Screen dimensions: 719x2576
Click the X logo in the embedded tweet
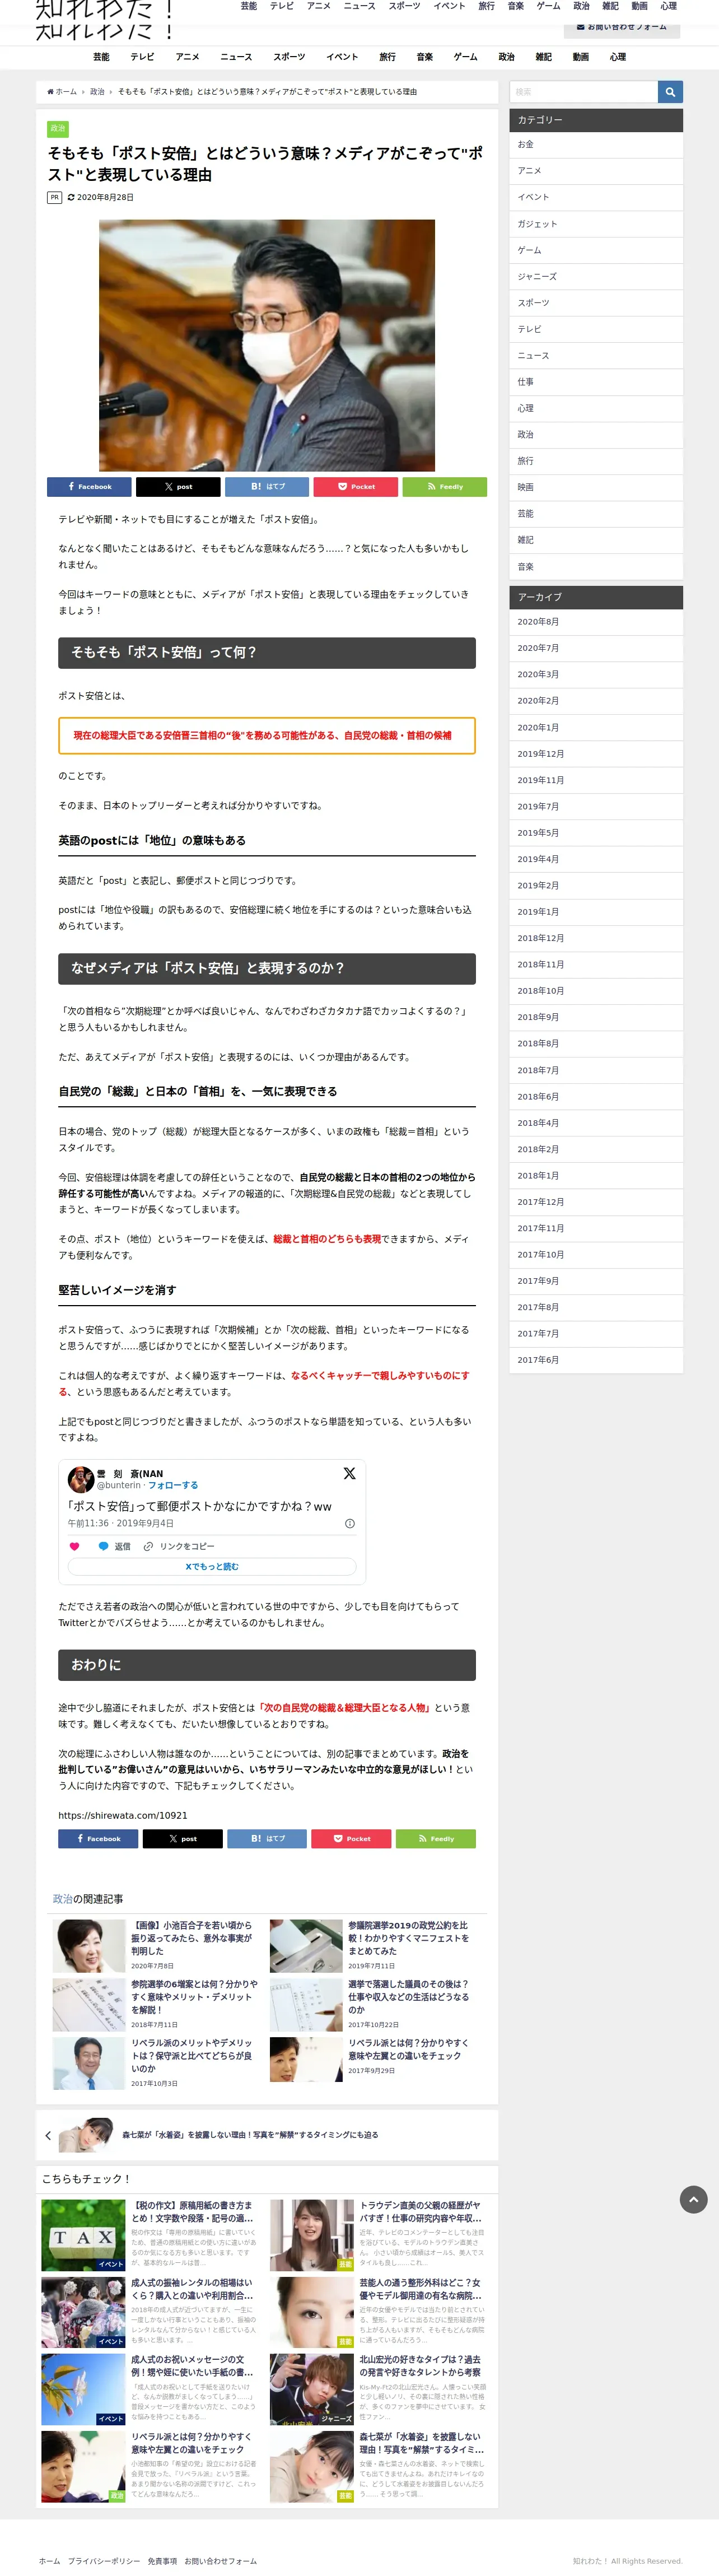point(349,1473)
